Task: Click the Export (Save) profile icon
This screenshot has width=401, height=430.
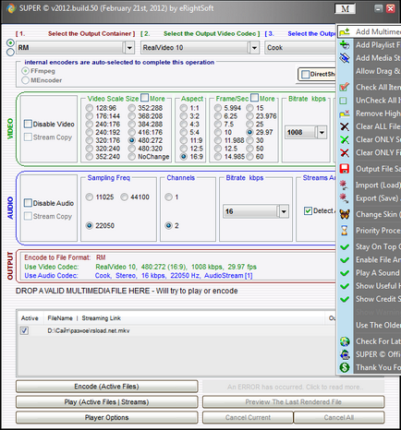Action: [344, 198]
